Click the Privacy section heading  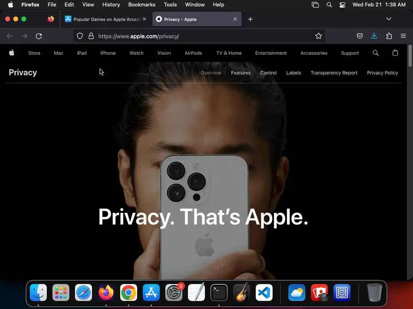[x=23, y=72]
